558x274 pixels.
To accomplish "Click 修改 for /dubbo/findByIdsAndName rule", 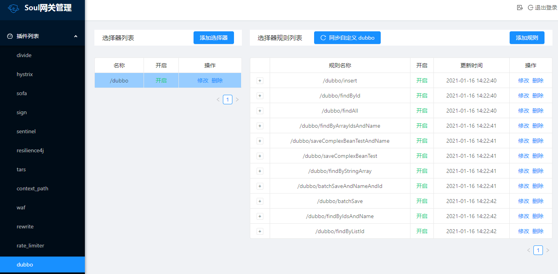I will point(523,216).
